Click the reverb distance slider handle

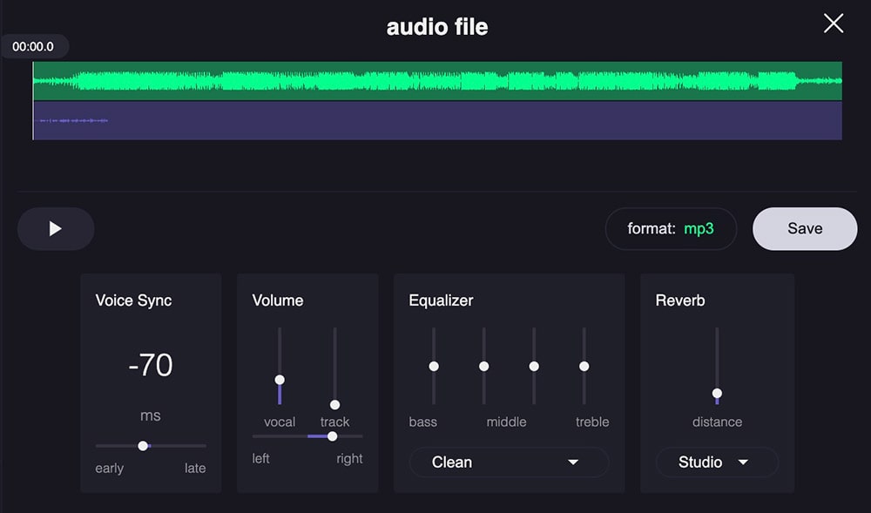click(716, 395)
